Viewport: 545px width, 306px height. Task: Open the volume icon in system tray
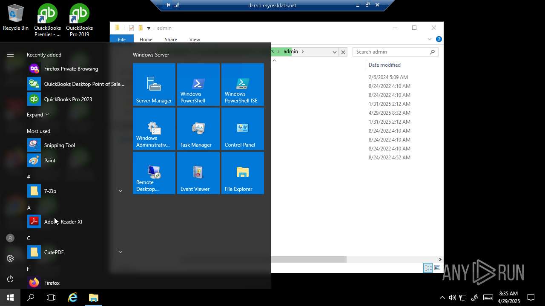coord(452,297)
